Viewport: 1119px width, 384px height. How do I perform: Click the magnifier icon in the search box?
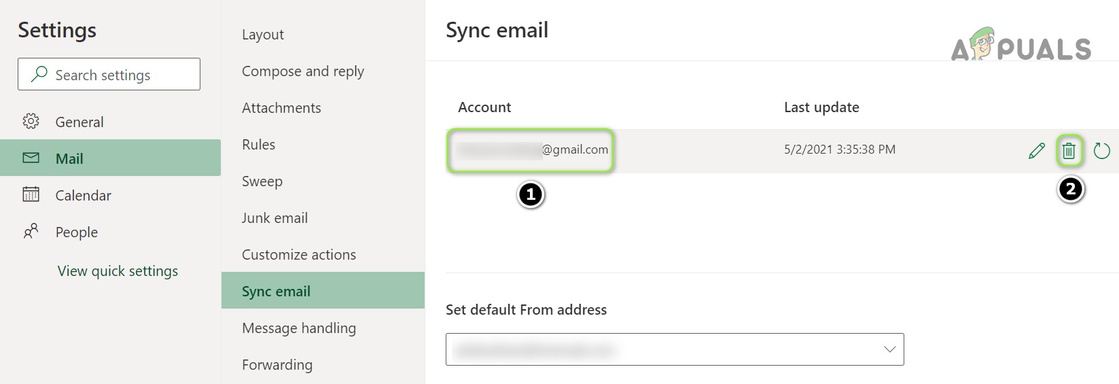click(39, 74)
